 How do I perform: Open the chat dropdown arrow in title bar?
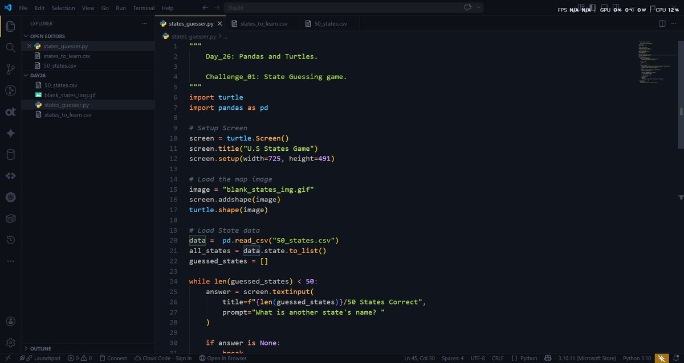pos(479,8)
